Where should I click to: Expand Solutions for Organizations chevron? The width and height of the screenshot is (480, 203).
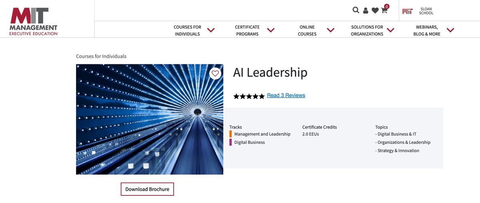(x=390, y=30)
